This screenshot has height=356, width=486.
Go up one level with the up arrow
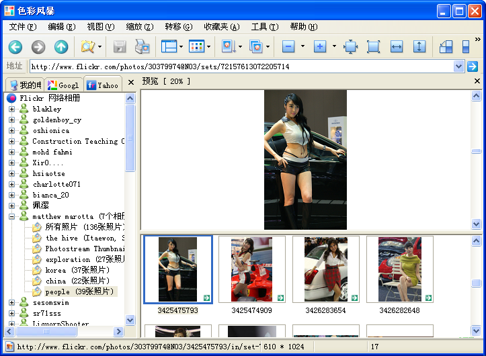61,47
